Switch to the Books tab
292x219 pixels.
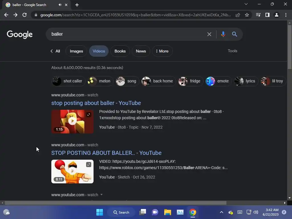(120, 51)
